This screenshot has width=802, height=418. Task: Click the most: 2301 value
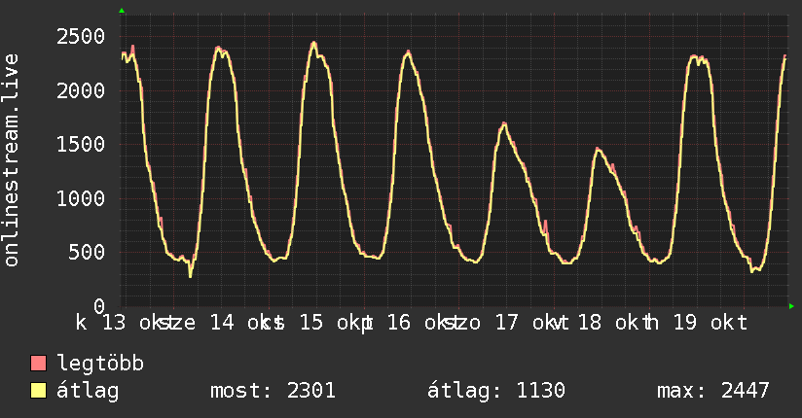pos(273,391)
